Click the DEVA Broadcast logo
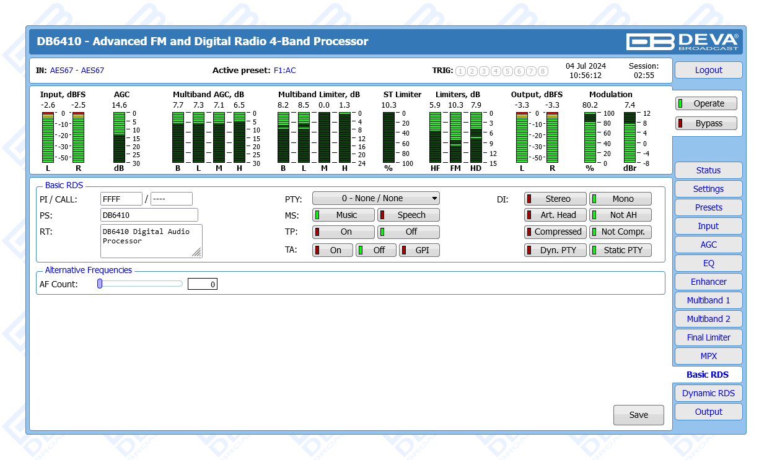The width and height of the screenshot is (772, 460). (x=682, y=41)
